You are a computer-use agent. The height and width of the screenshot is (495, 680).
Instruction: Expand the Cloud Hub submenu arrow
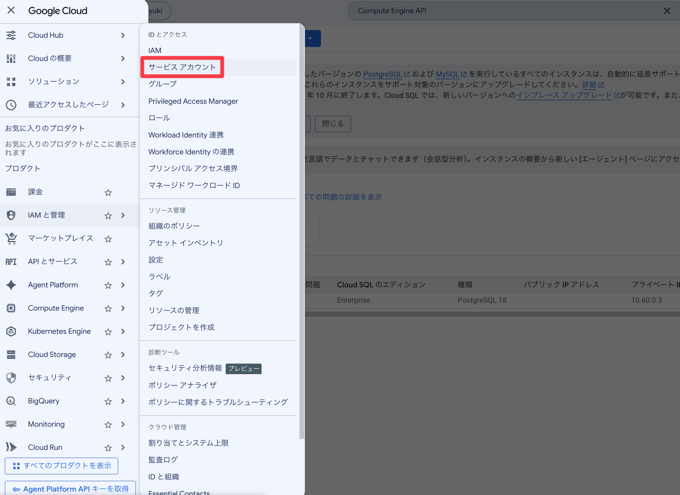point(123,35)
